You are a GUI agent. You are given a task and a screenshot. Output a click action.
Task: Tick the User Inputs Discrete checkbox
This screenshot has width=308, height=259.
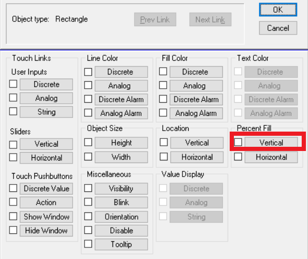(13, 84)
